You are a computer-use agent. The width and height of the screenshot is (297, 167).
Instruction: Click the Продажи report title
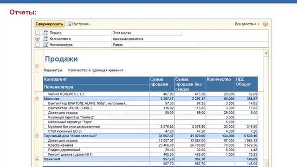pos(61,59)
